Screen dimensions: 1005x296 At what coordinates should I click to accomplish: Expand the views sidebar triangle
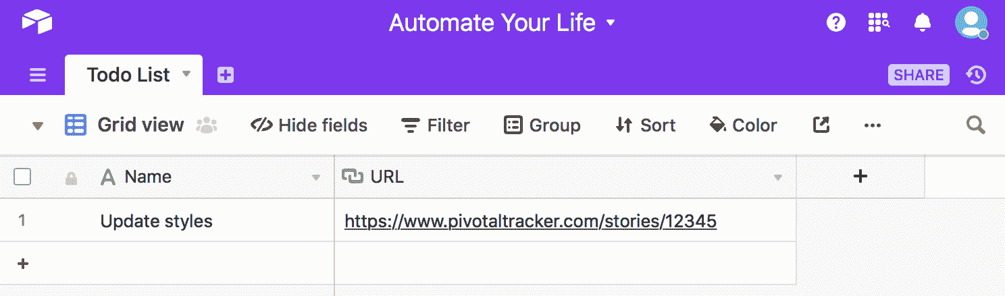pos(38,125)
